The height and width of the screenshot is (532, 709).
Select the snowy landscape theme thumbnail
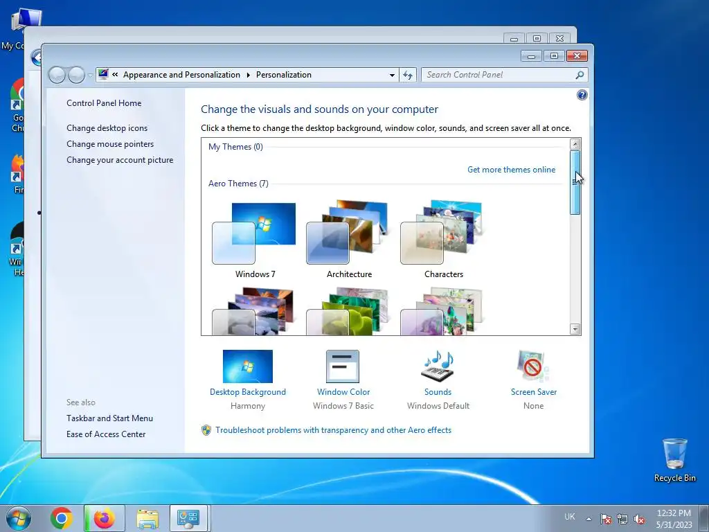[253, 311]
